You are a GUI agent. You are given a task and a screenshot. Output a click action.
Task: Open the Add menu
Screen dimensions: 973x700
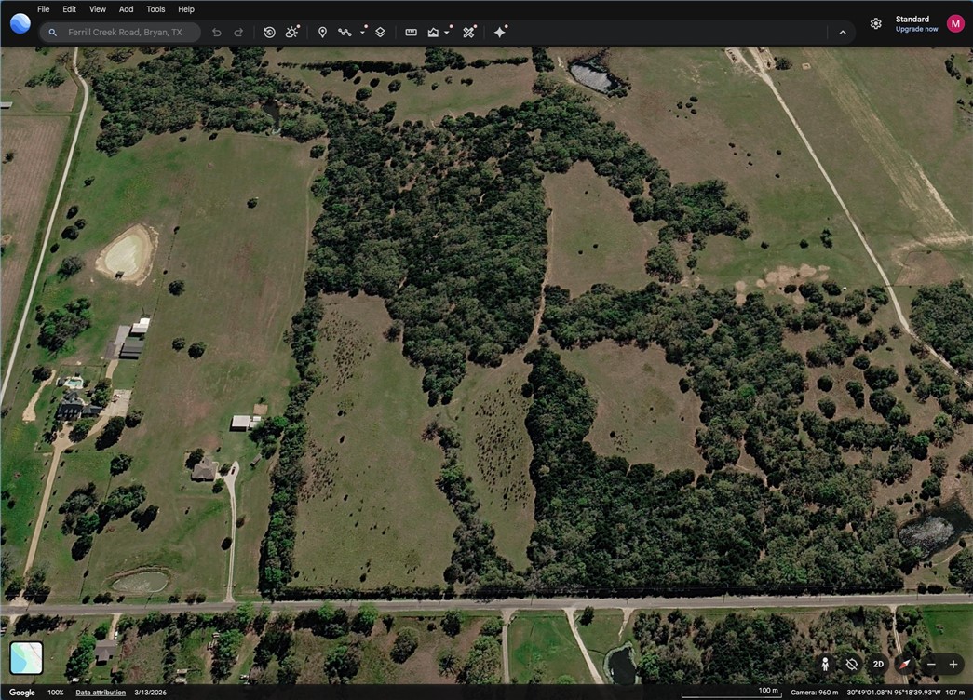126,9
